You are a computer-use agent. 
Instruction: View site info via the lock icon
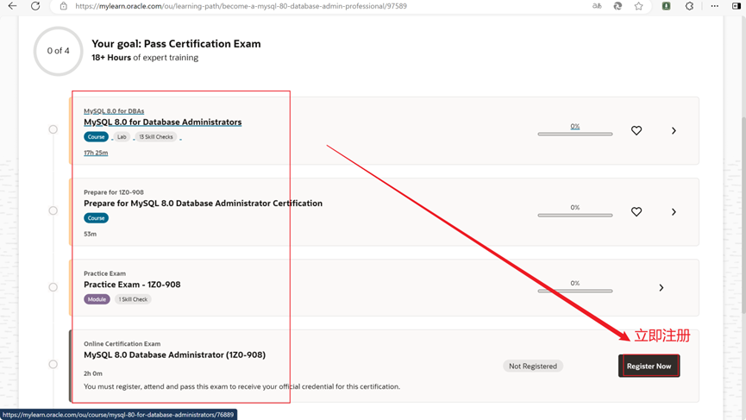63,6
